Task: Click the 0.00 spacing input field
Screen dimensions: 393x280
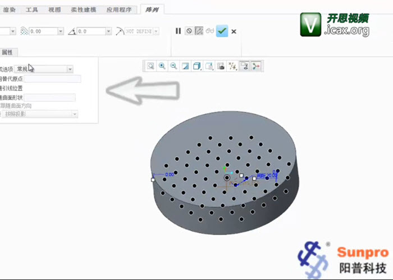Action: 44,31
